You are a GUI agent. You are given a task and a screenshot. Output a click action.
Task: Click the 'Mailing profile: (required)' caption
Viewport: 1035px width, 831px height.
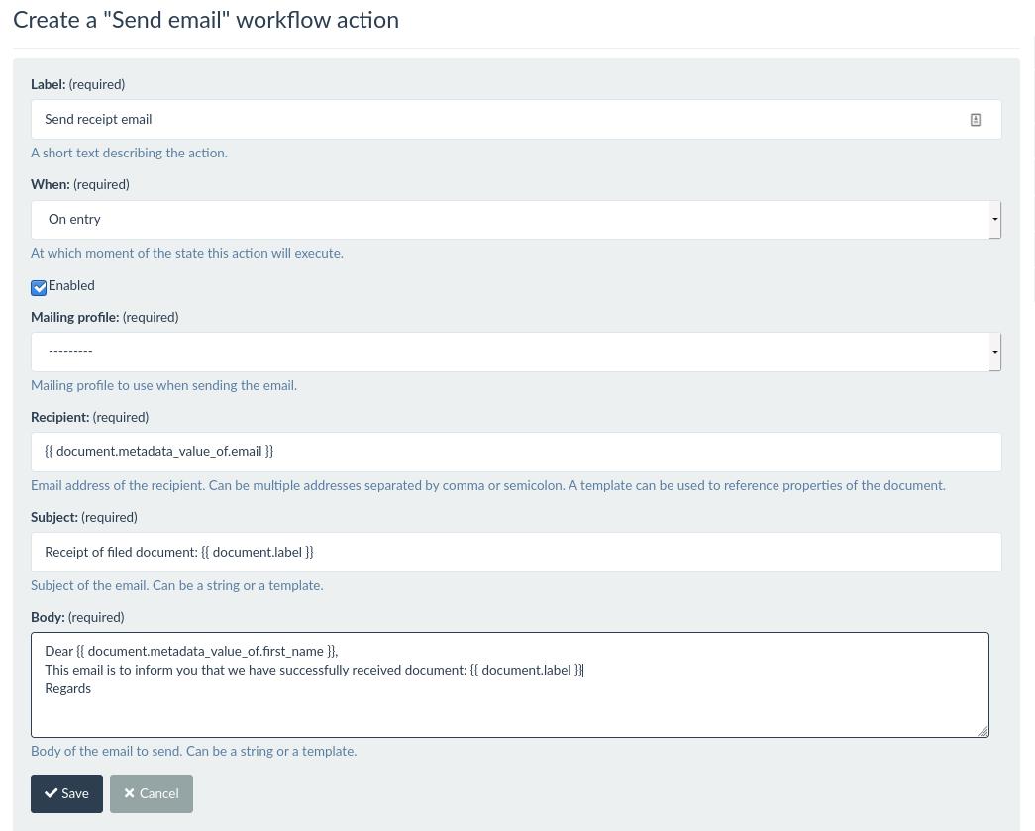click(105, 318)
